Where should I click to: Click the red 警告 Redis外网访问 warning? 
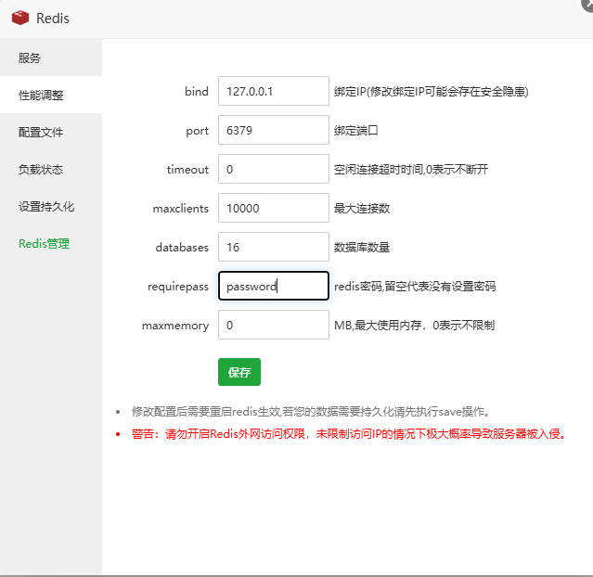[x=349, y=434]
